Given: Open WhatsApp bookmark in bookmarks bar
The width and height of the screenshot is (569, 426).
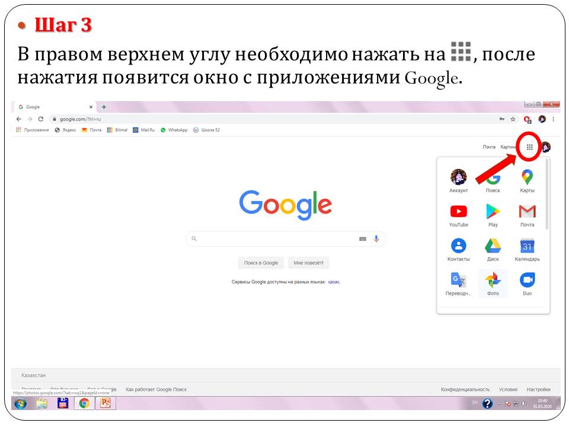Looking at the screenshot, I should pos(174,130).
